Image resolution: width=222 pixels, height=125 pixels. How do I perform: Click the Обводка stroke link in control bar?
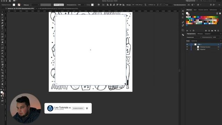[x=26, y=5]
